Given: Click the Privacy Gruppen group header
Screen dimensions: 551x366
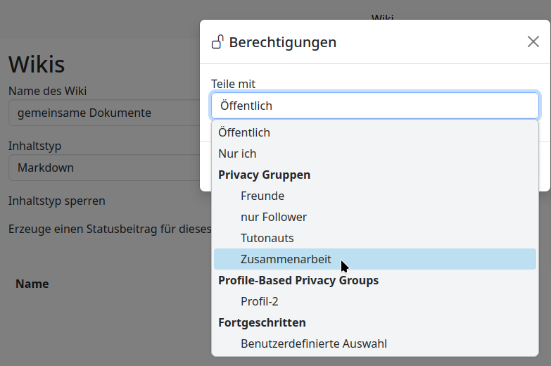Looking at the screenshot, I should [x=264, y=175].
